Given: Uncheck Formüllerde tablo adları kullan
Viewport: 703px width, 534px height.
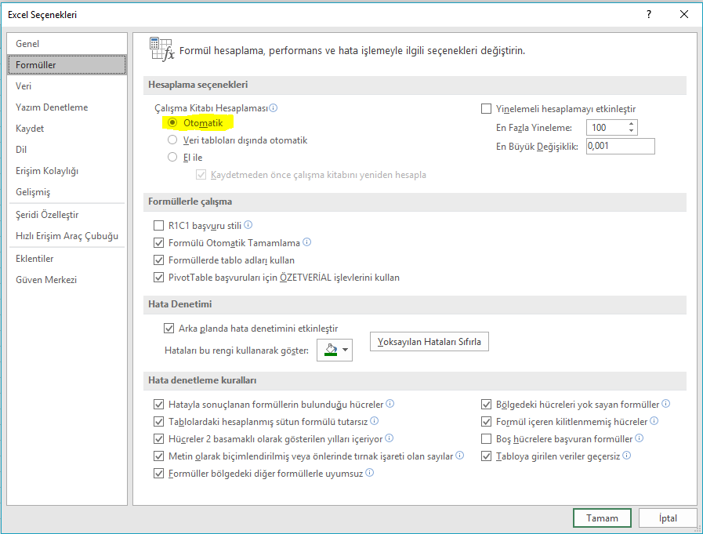Looking at the screenshot, I should [x=159, y=260].
